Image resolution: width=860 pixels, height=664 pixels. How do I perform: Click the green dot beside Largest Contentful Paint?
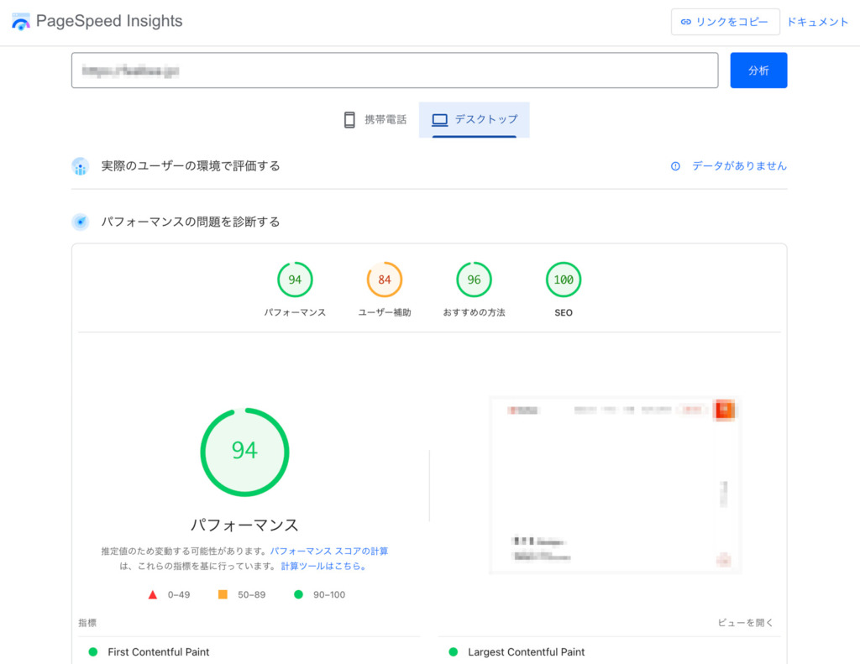pyautogui.click(x=453, y=652)
